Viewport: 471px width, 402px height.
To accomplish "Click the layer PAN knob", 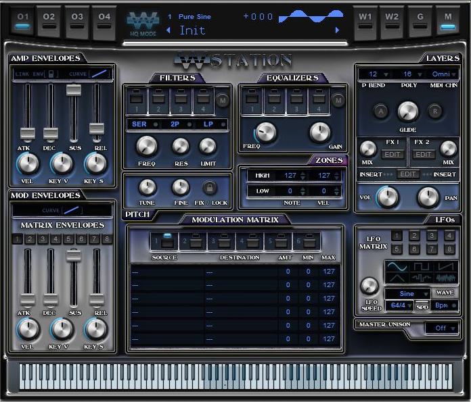I will pyautogui.click(x=428, y=197).
